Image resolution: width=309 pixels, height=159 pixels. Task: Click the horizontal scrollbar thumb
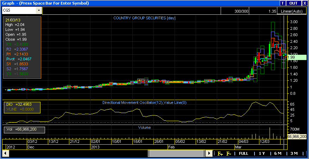coord(177,153)
